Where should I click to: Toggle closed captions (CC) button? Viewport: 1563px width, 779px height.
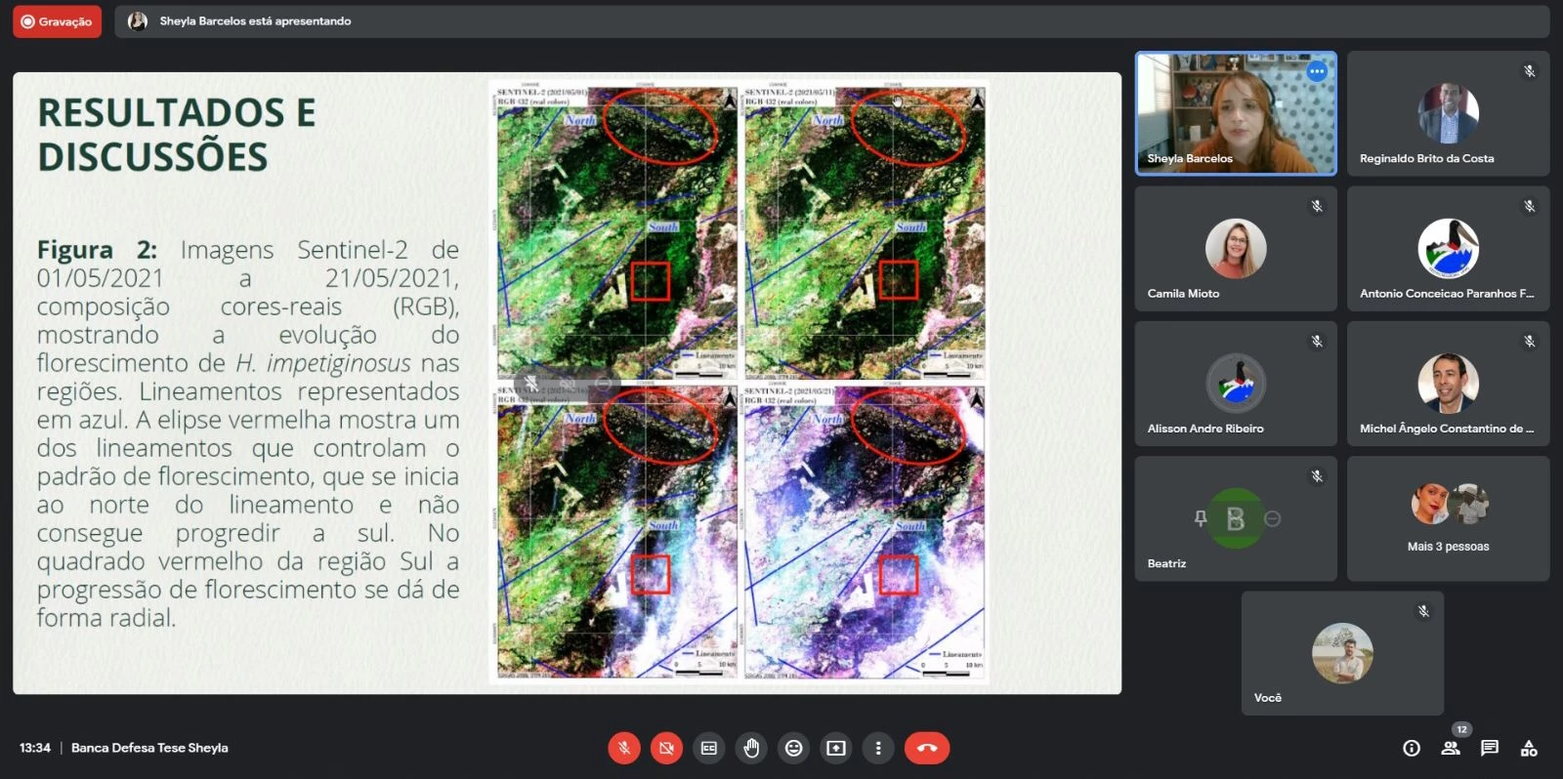coord(709,748)
